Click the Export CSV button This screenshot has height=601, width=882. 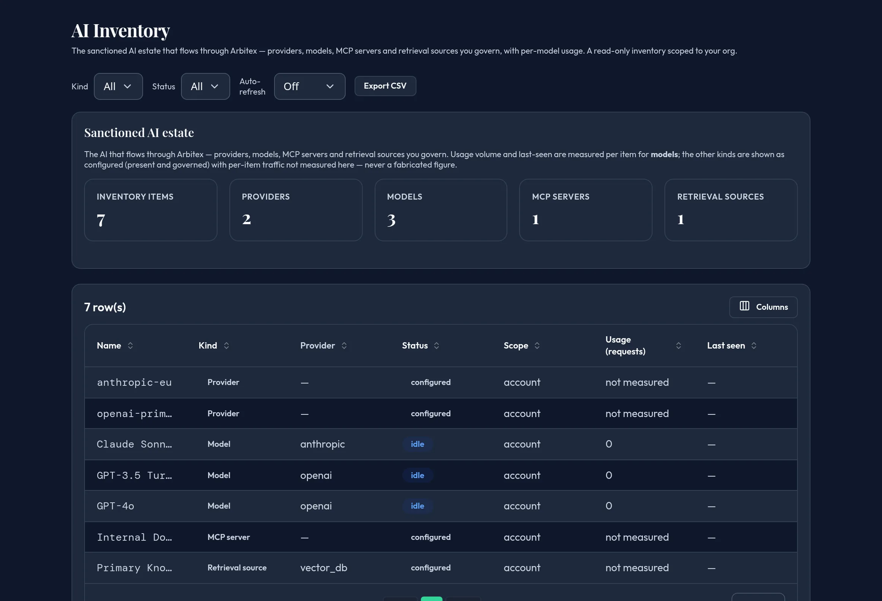tap(385, 86)
